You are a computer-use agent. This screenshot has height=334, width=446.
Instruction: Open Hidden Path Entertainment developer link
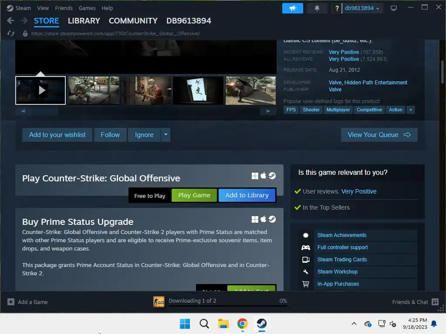(376, 82)
